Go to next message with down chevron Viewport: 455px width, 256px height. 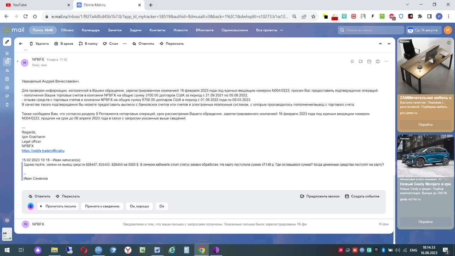pos(389,44)
